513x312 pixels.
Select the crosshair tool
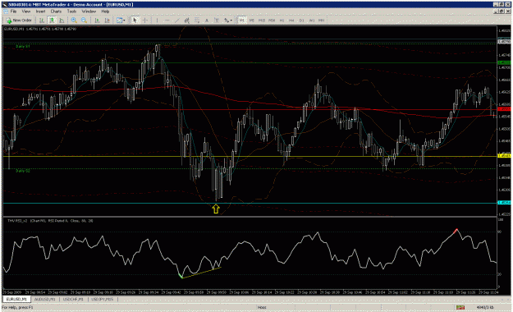tap(145, 21)
